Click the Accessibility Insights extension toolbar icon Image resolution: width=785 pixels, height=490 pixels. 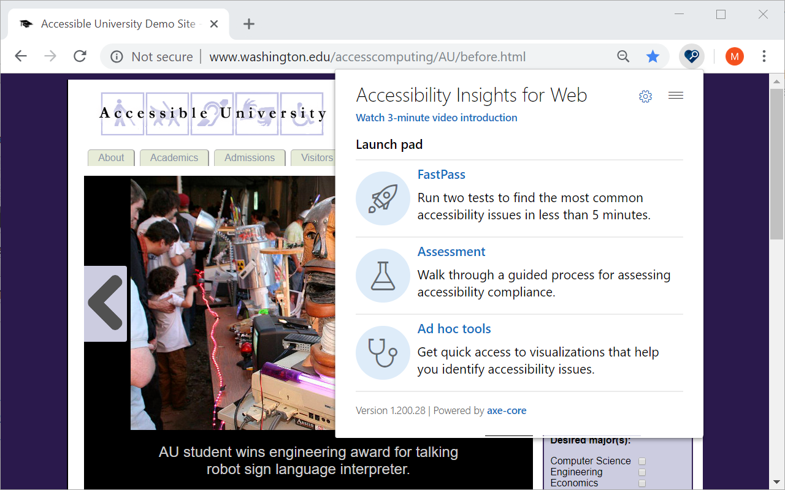(692, 56)
